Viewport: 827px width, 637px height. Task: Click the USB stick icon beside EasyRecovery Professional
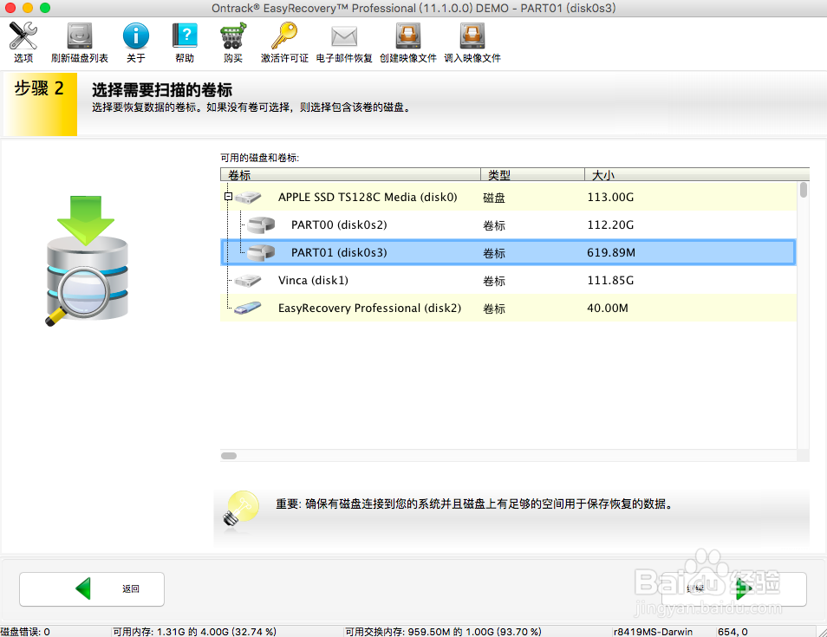pyautogui.click(x=248, y=308)
